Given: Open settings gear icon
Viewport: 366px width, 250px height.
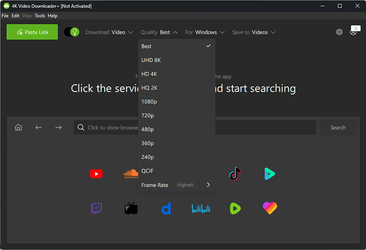Looking at the screenshot, I should [x=339, y=32].
